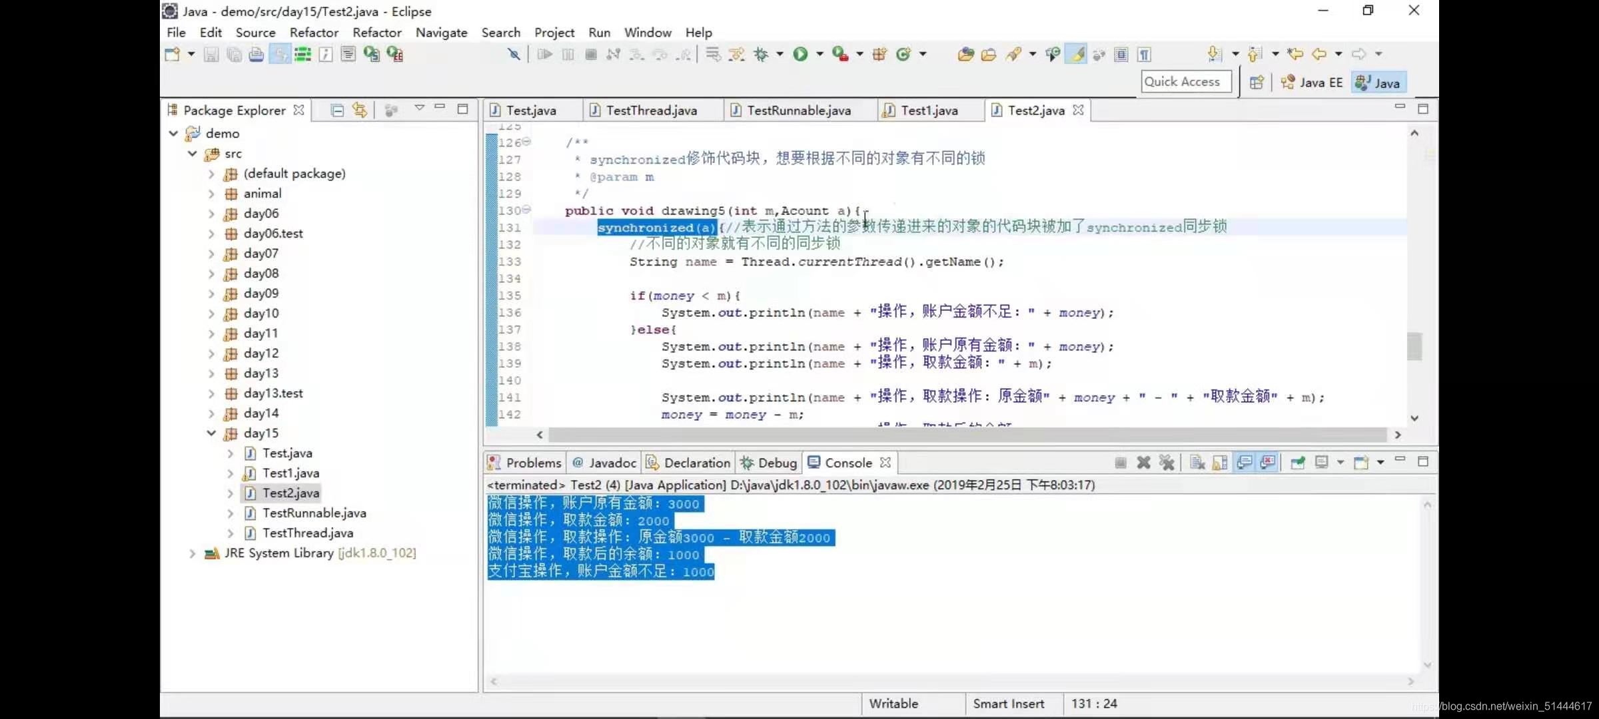Expand the day14 package

[211, 413]
